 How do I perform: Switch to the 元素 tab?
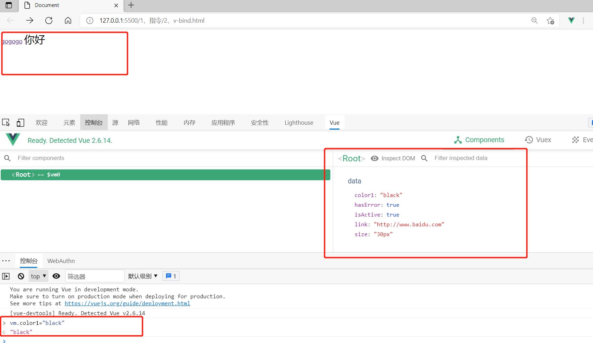pyautogui.click(x=69, y=123)
